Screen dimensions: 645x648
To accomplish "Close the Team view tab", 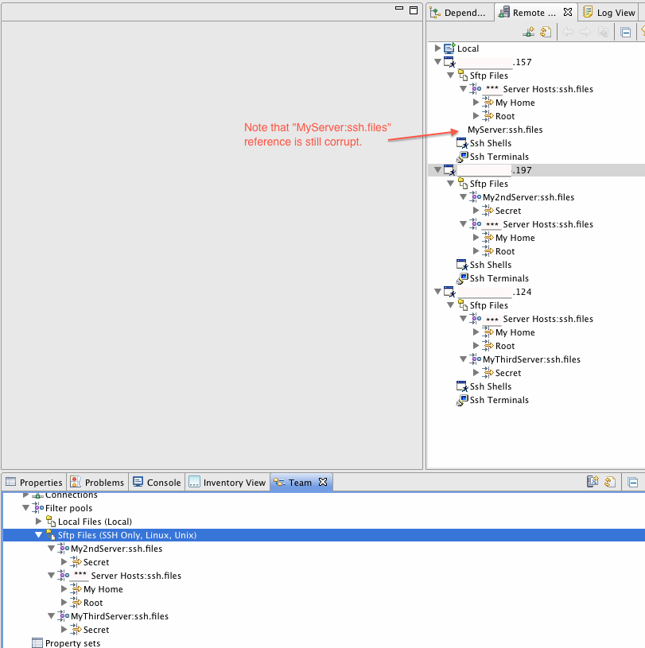I will point(323,482).
